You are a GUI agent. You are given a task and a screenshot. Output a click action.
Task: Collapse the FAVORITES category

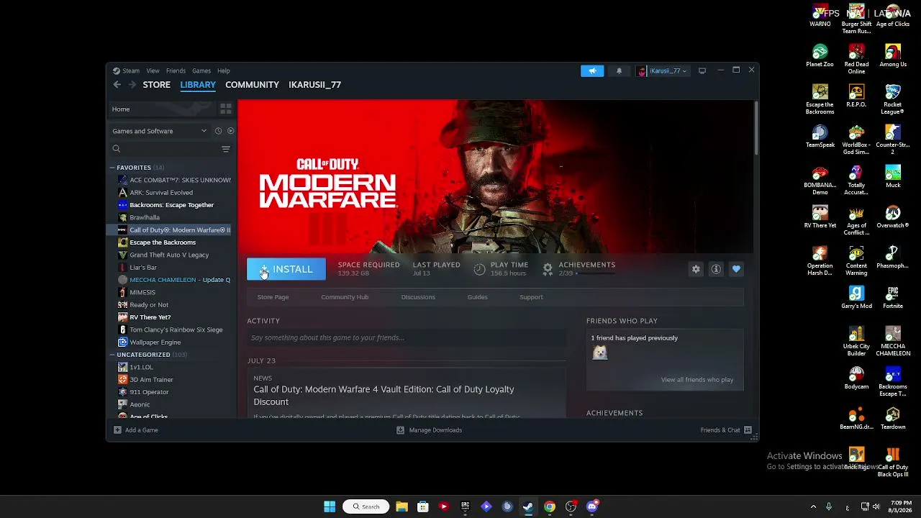point(112,168)
